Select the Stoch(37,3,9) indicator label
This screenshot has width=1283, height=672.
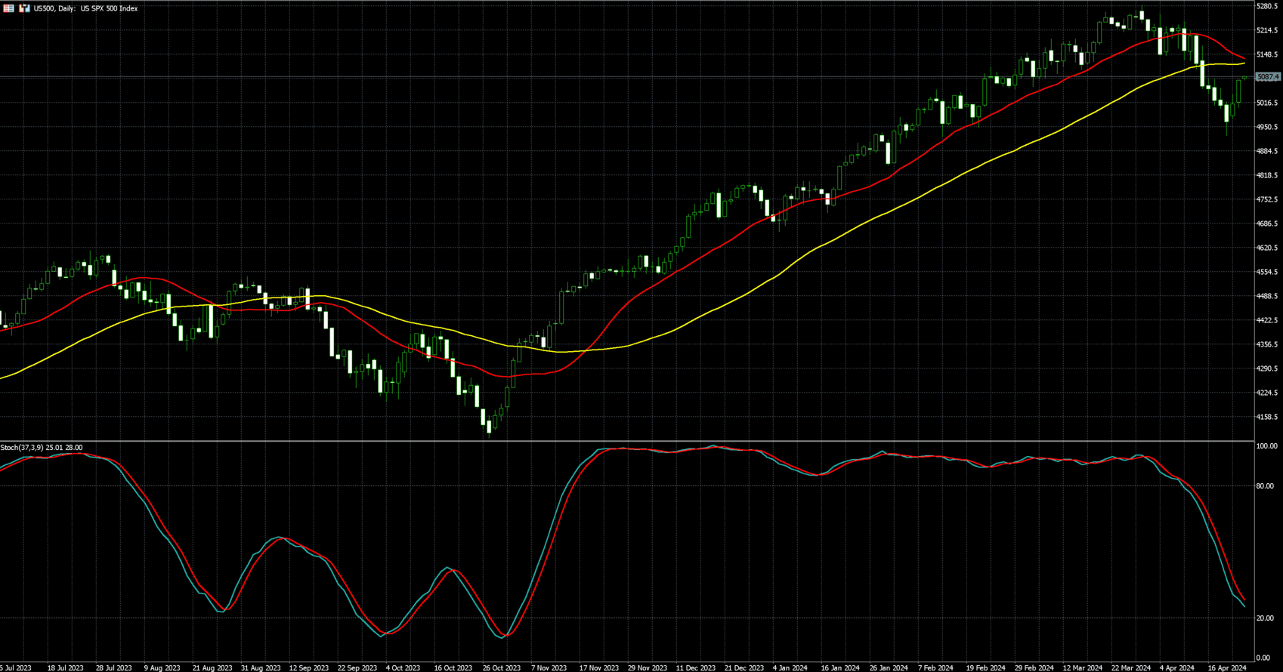(42, 448)
